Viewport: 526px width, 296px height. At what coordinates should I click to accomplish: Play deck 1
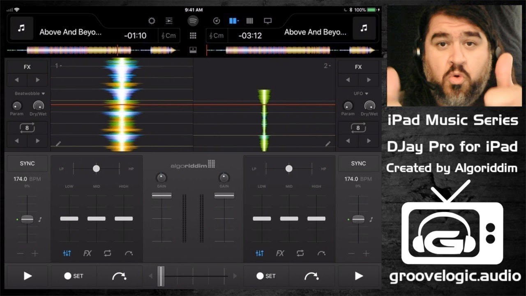27,276
